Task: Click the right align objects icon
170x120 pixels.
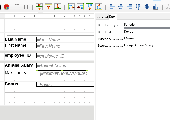Action: [129, 7]
